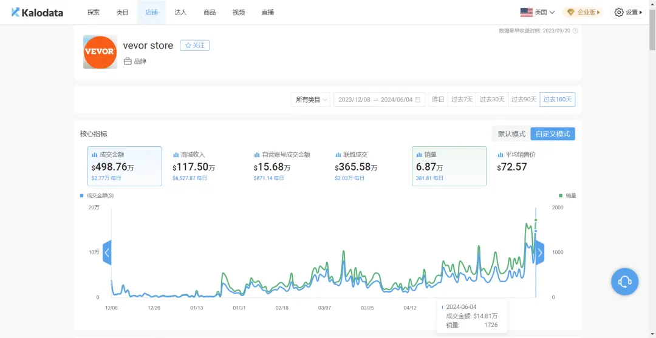Toggle the 销量 metric card
This screenshot has width=656, height=338.
pos(449,166)
